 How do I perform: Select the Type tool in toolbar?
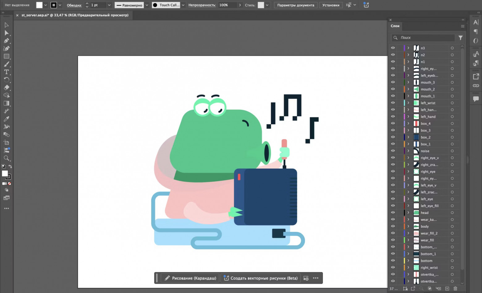point(6,72)
